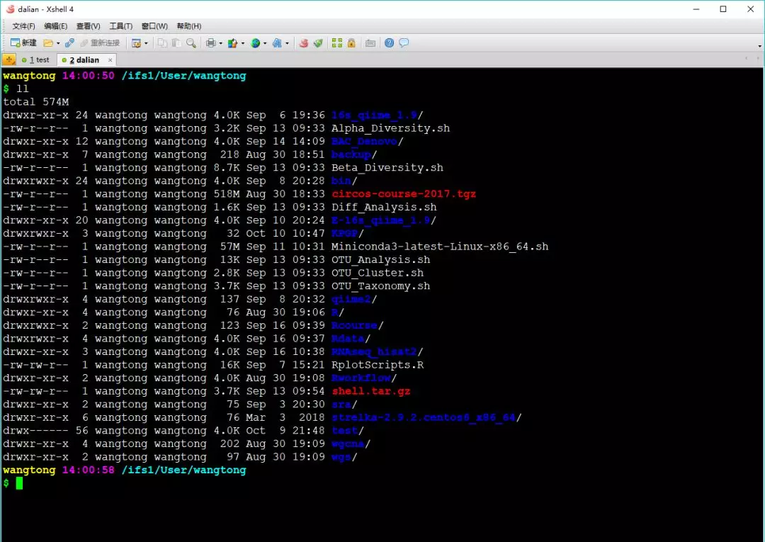This screenshot has height=542, width=765.
Task: Expand the globe dropdown arrow
Action: (x=265, y=43)
